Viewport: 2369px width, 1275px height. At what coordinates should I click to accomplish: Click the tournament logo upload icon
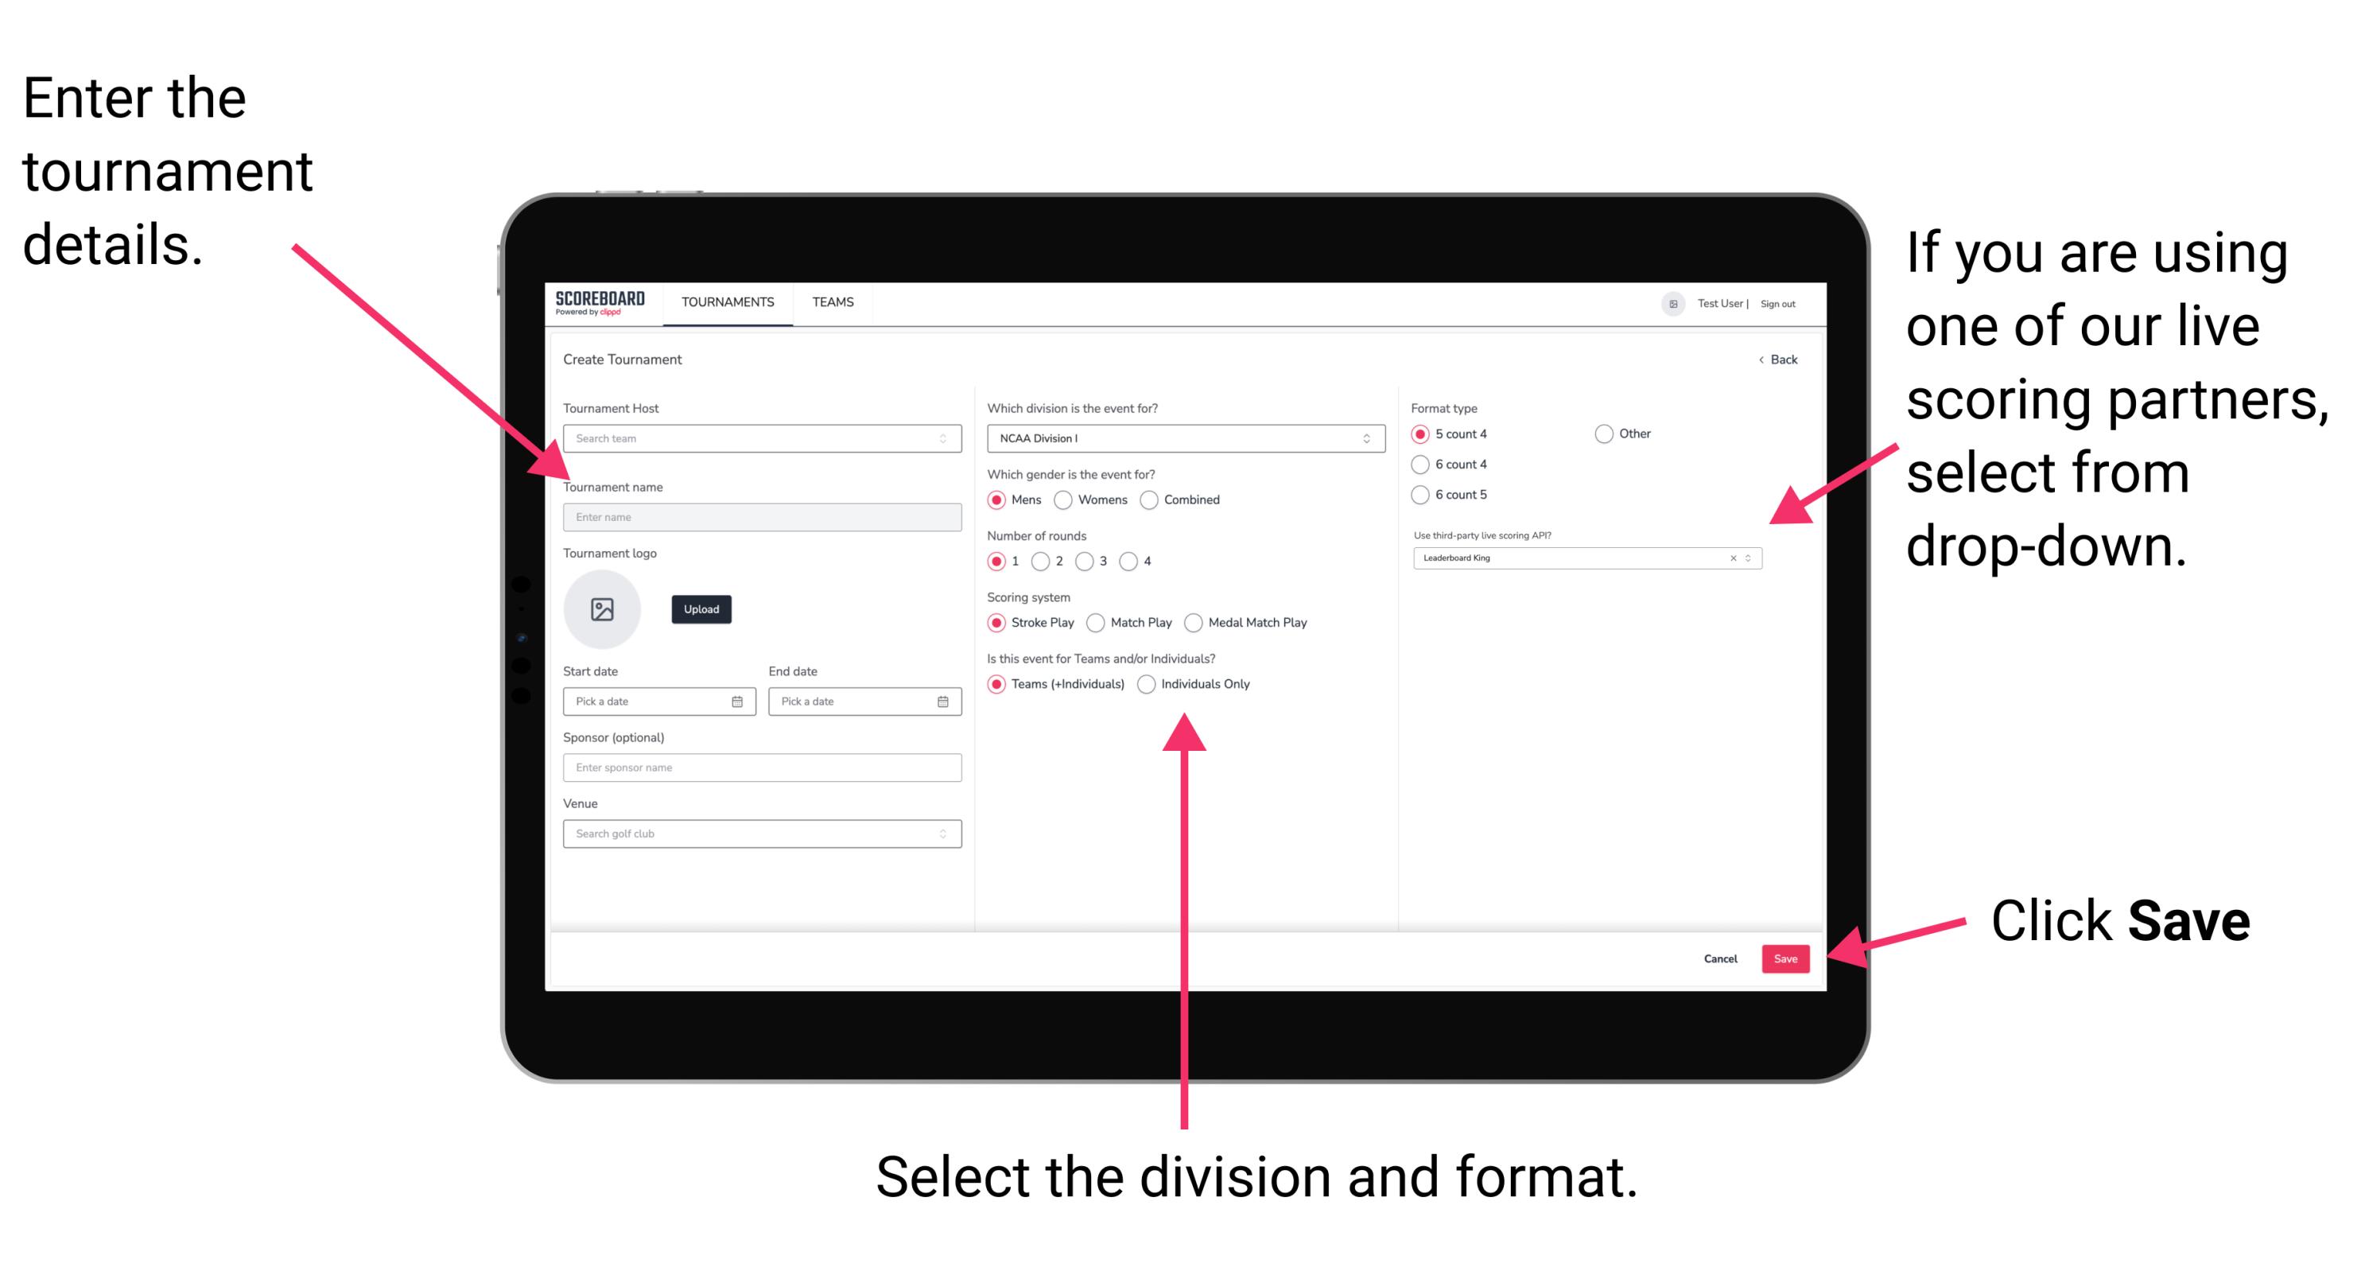(x=601, y=608)
